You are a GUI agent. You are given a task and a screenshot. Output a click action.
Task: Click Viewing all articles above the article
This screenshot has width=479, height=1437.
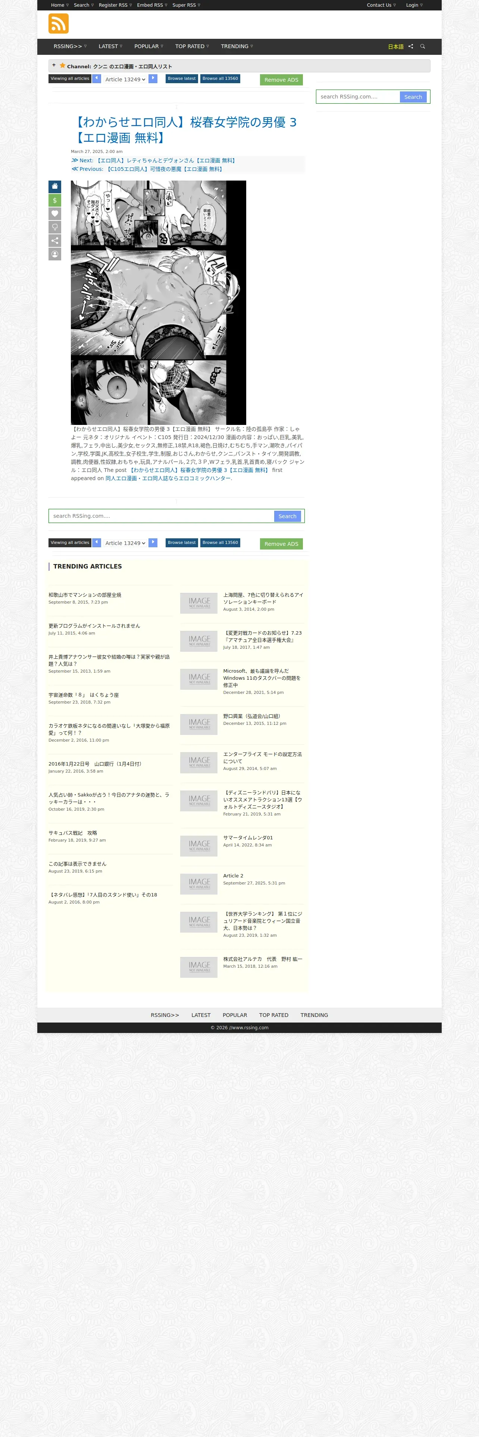(x=70, y=79)
